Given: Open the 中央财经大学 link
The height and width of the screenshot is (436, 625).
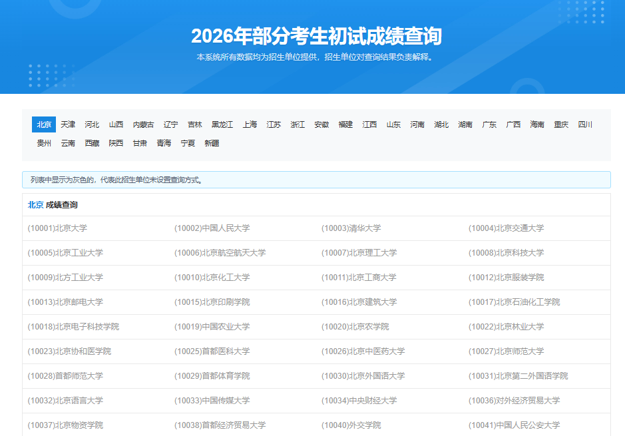Looking at the screenshot, I should point(361,400).
